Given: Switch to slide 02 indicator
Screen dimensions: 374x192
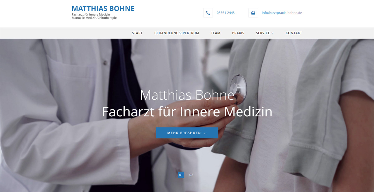Looking at the screenshot, I should coord(191,175).
